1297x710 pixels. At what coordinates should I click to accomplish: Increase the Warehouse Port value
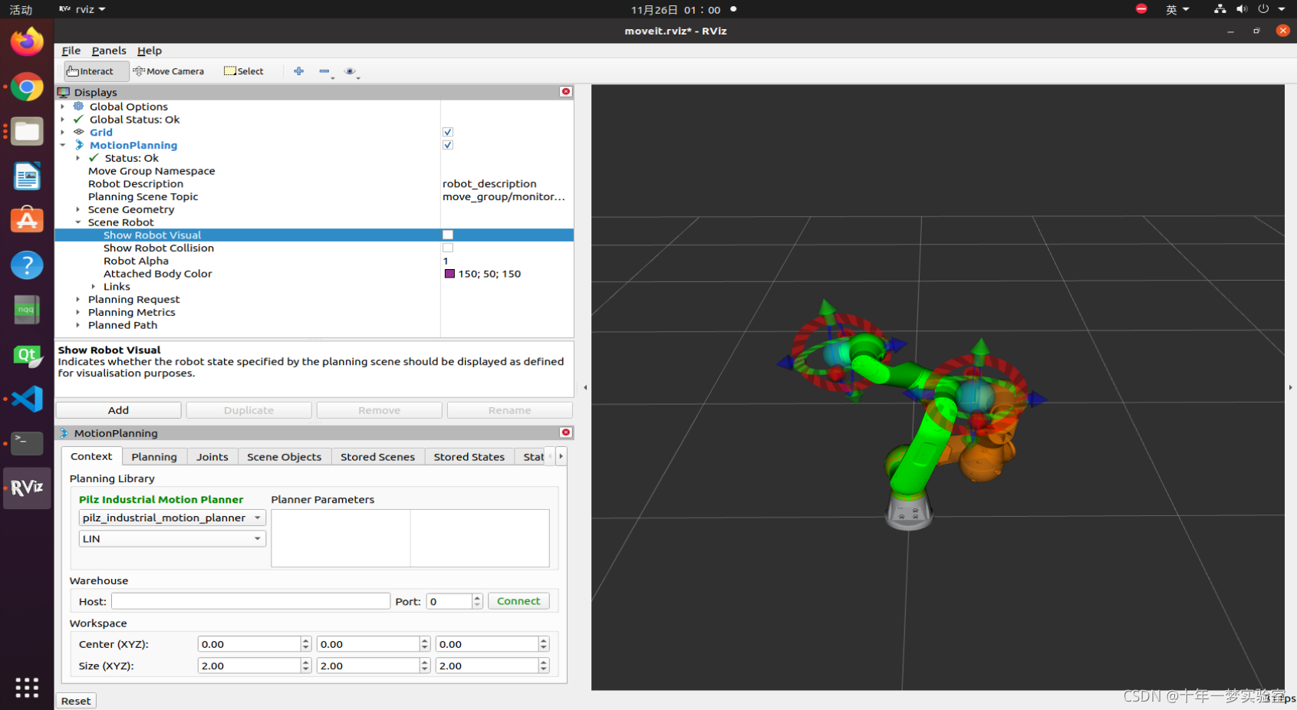tap(477, 597)
